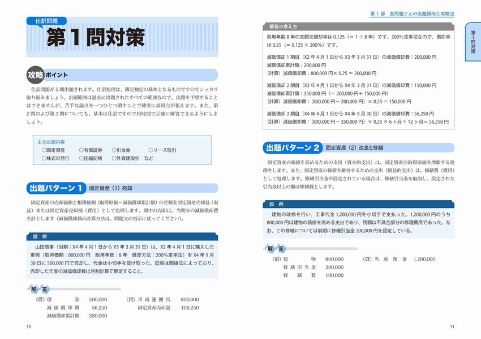Viewport: 481px width, 339px height.
Task: Click the large '第1問対策' page title
Action: 96,37
